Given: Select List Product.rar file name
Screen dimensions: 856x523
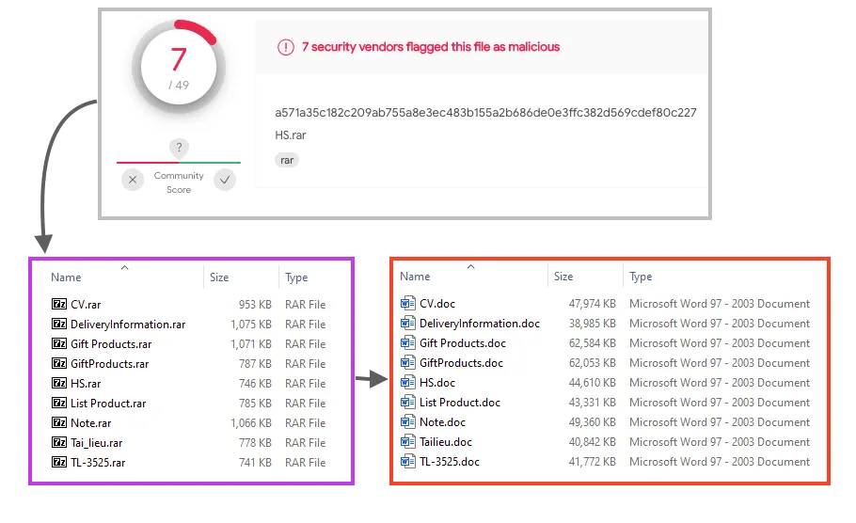Looking at the screenshot, I should (108, 404).
